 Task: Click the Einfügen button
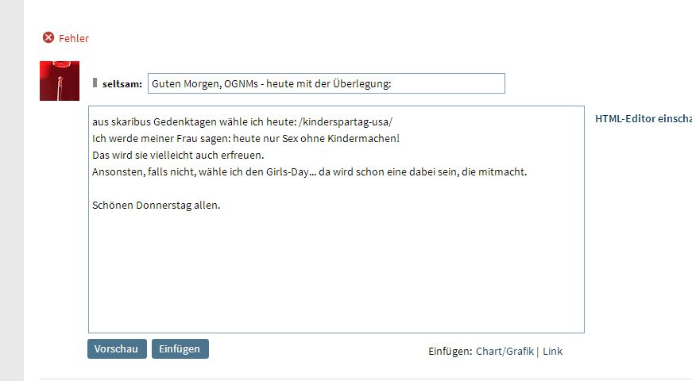click(180, 348)
